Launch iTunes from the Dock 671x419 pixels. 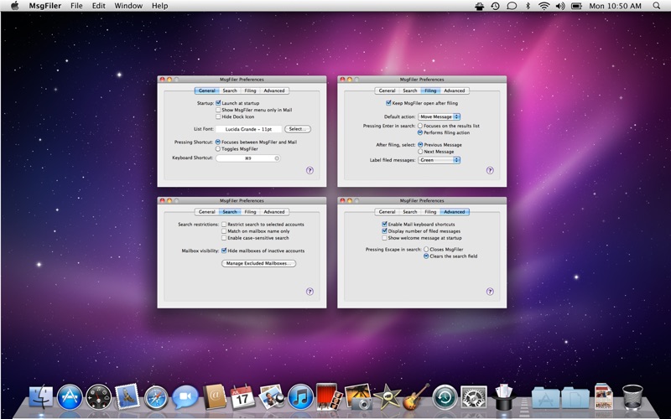(x=300, y=397)
